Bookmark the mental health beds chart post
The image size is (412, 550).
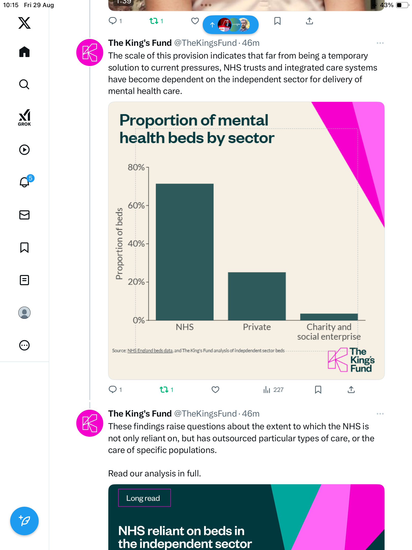(x=318, y=390)
